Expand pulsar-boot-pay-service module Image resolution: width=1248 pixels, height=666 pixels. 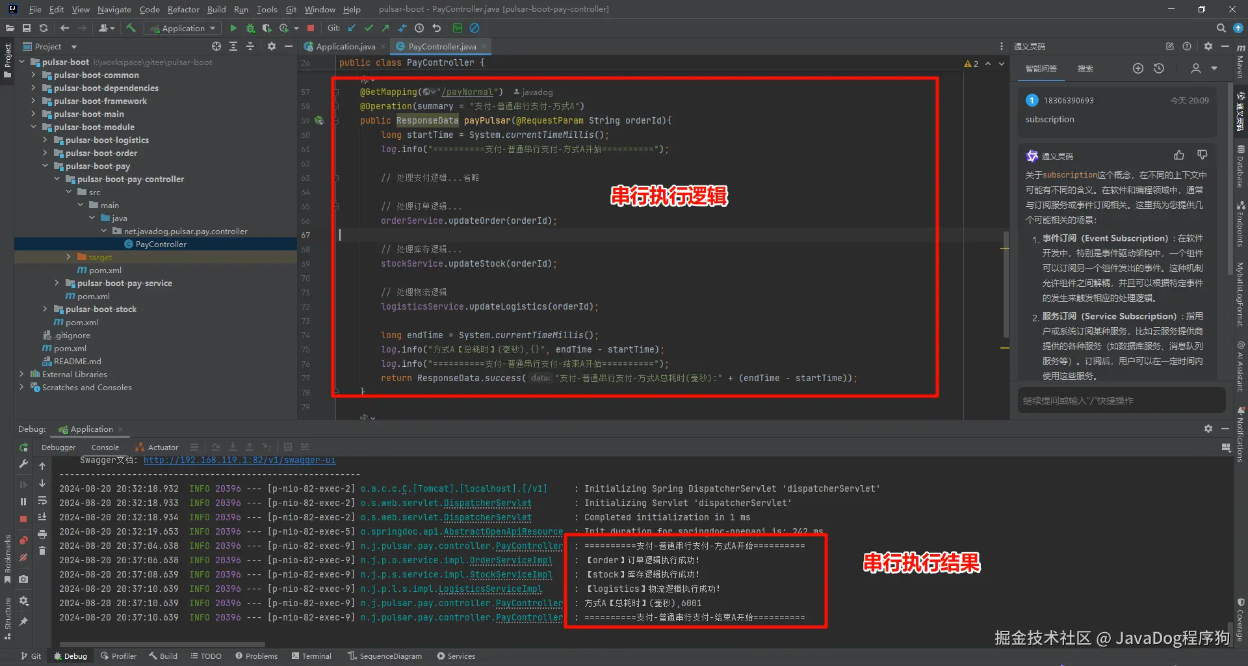(x=57, y=283)
